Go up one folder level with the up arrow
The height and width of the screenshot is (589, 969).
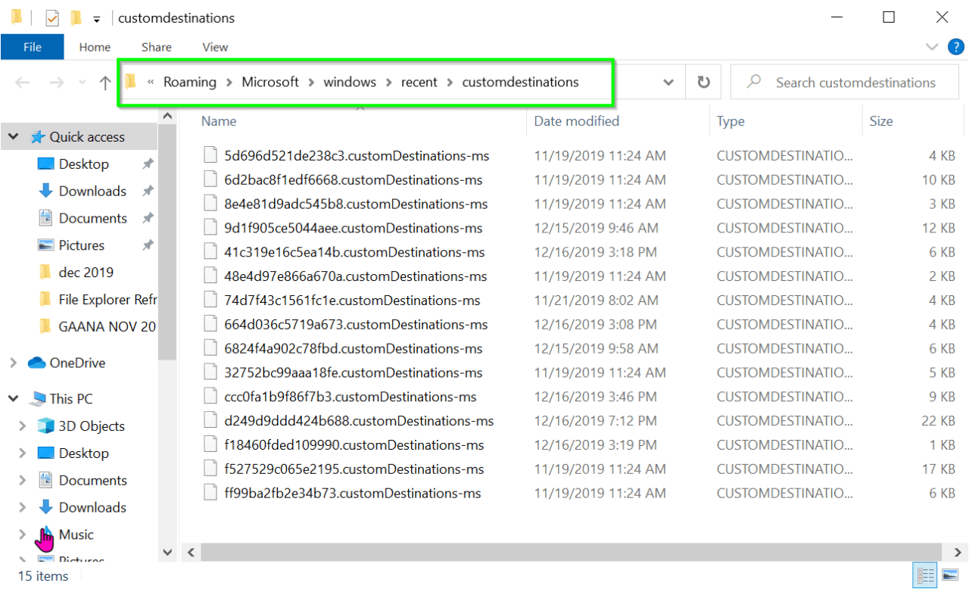coord(105,82)
